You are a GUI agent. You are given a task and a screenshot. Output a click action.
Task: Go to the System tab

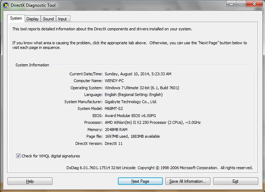pos(16,18)
